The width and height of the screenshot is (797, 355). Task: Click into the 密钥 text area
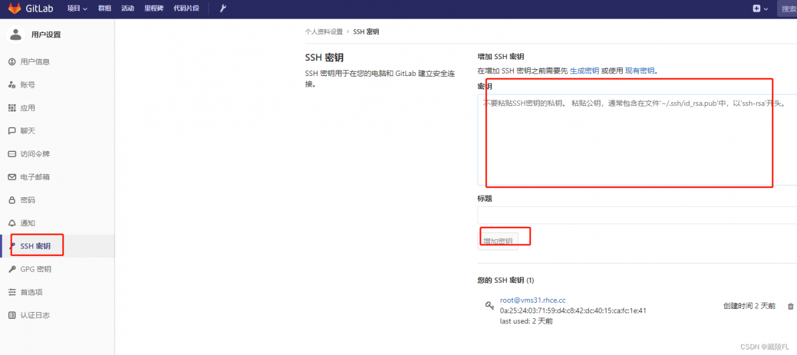click(x=637, y=140)
